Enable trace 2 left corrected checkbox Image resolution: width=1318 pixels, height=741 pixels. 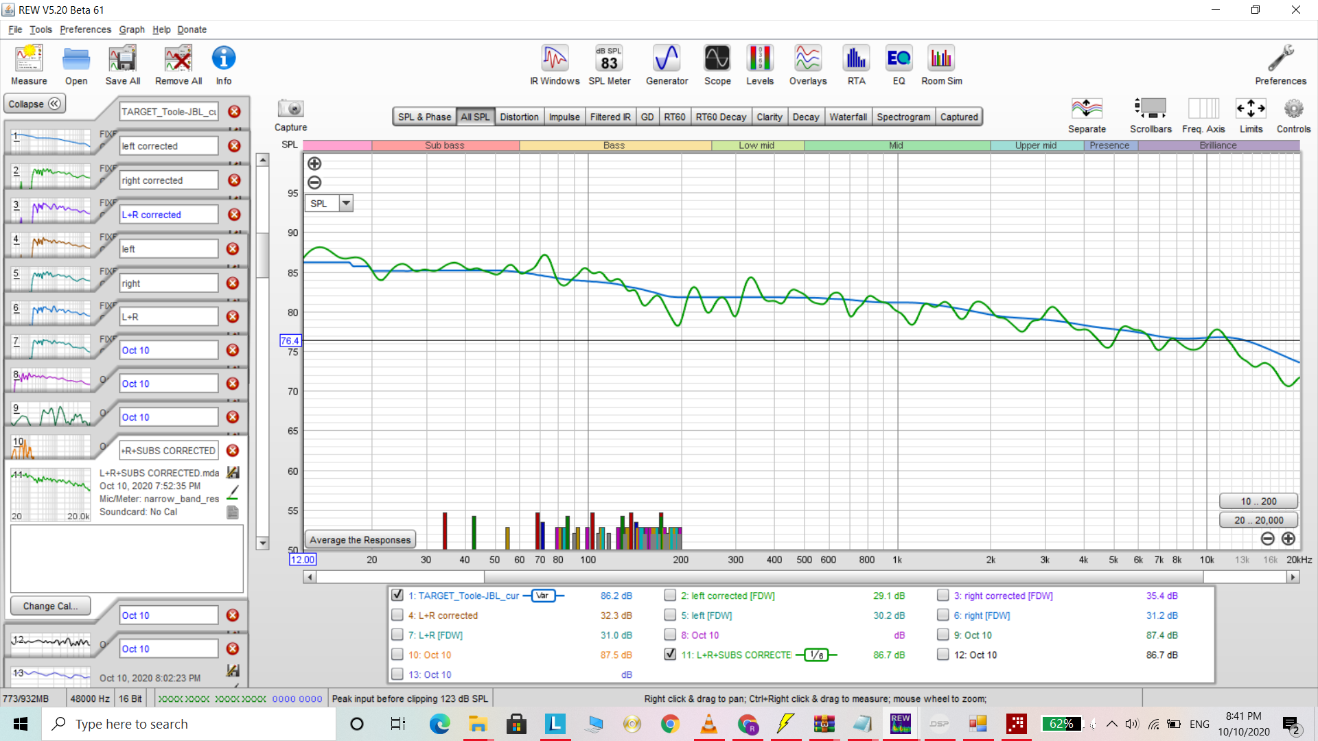[x=670, y=595]
